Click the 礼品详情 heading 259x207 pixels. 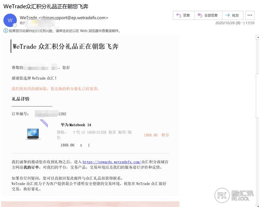20,99
